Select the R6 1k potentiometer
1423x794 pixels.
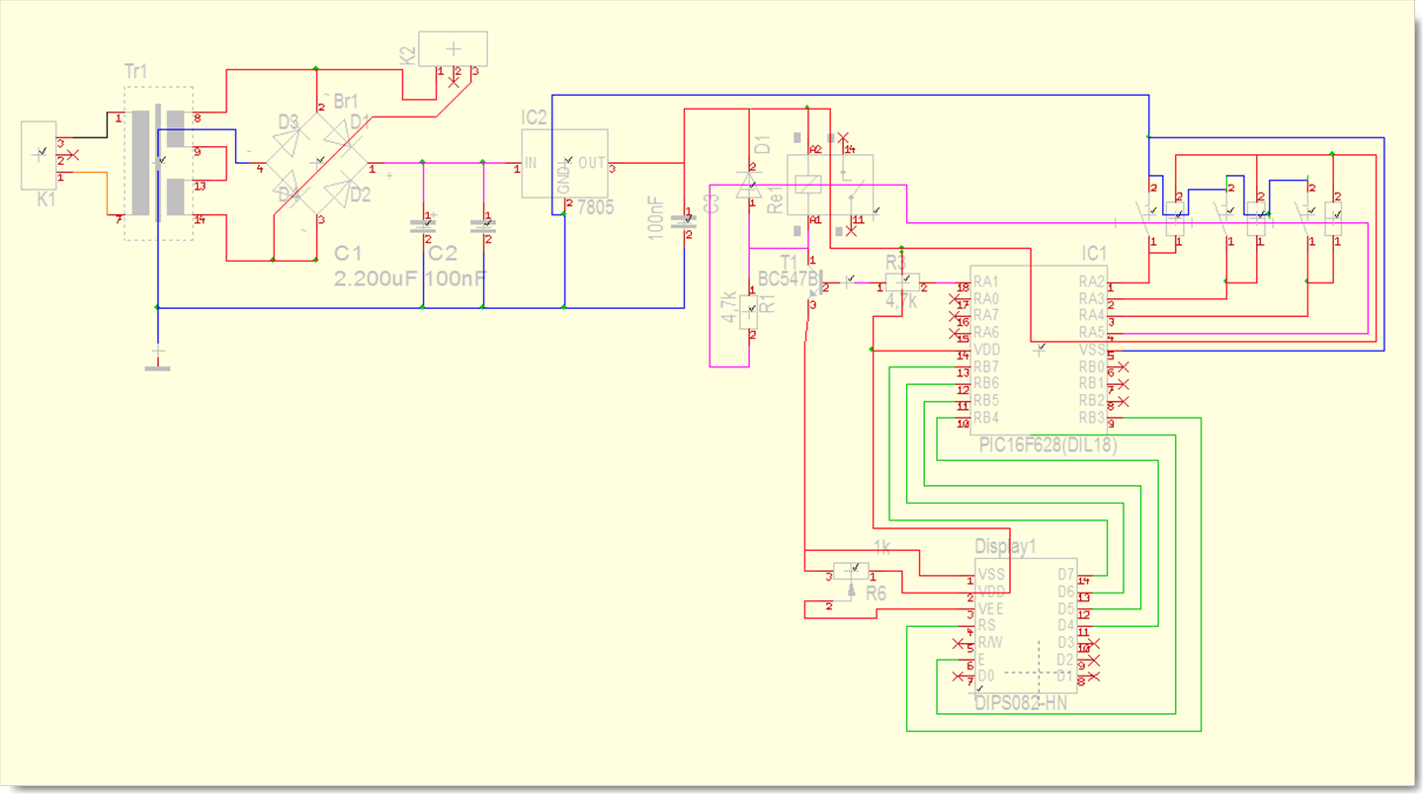[x=852, y=572]
